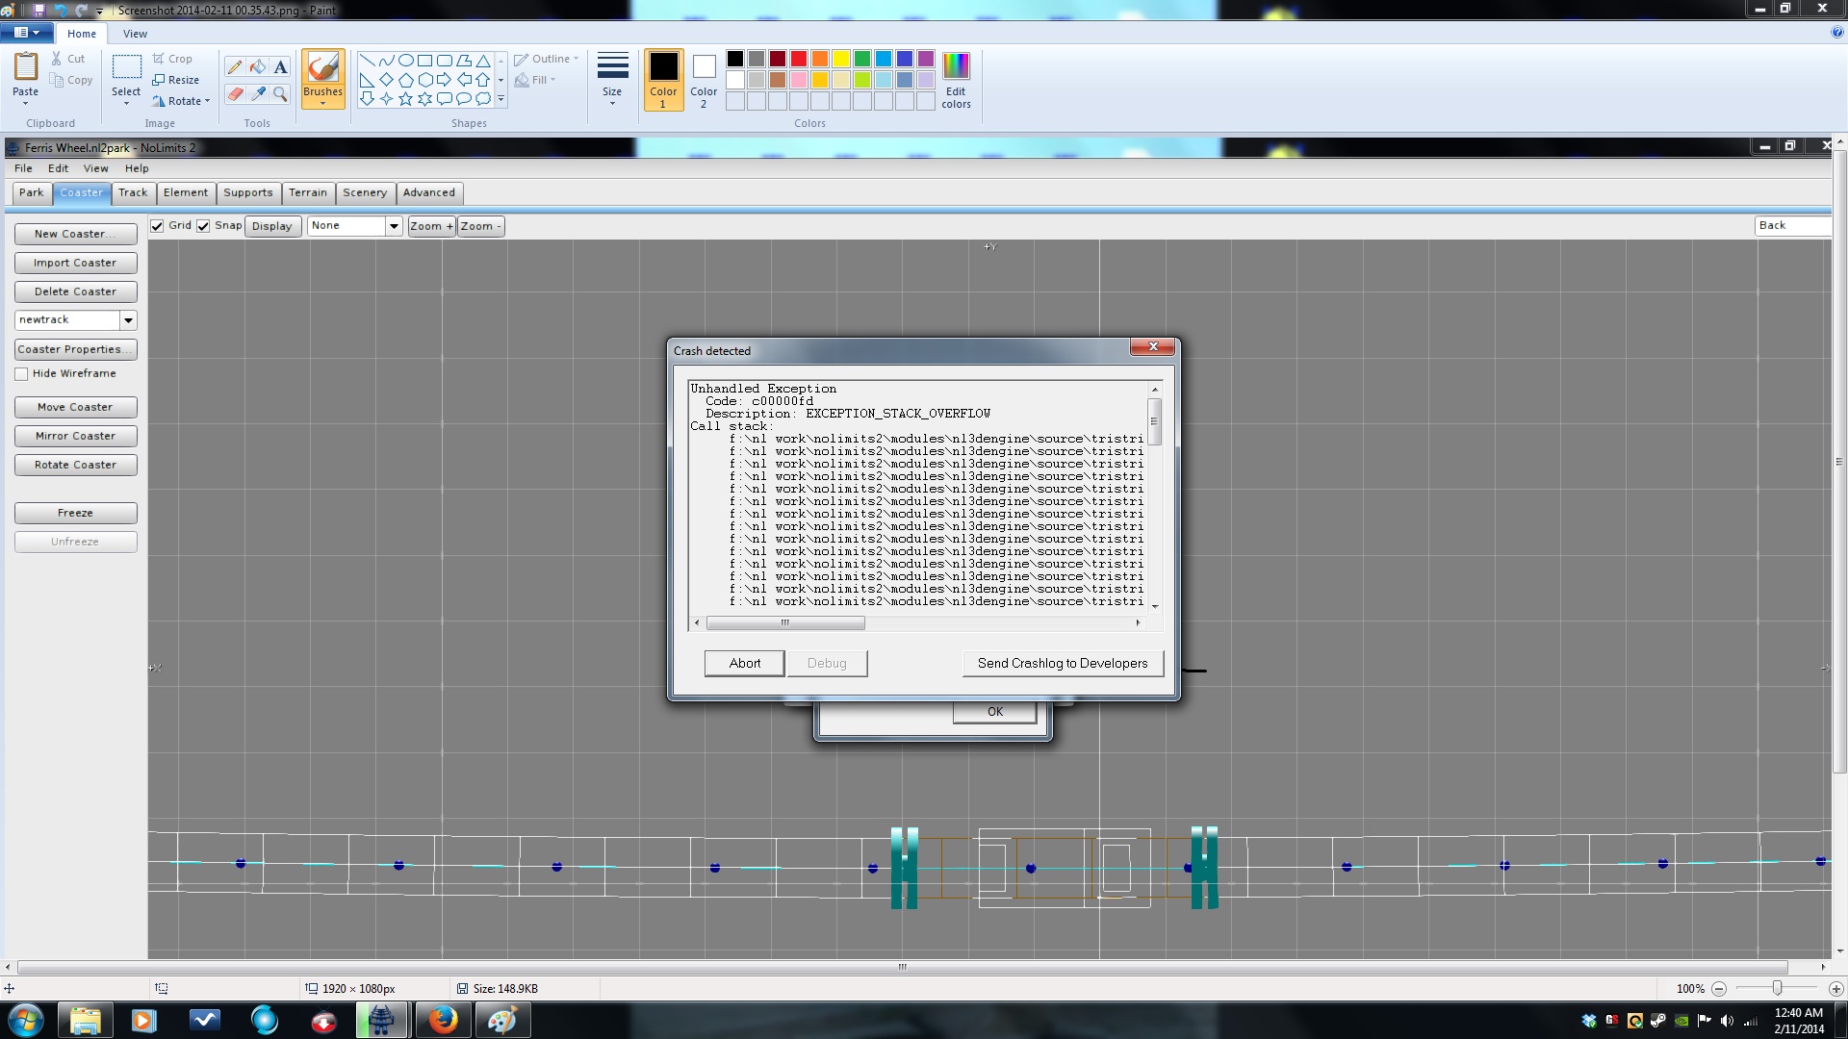Screen dimensions: 1848x1039
Task: Click OK button behind crash dialog
Action: (x=994, y=712)
